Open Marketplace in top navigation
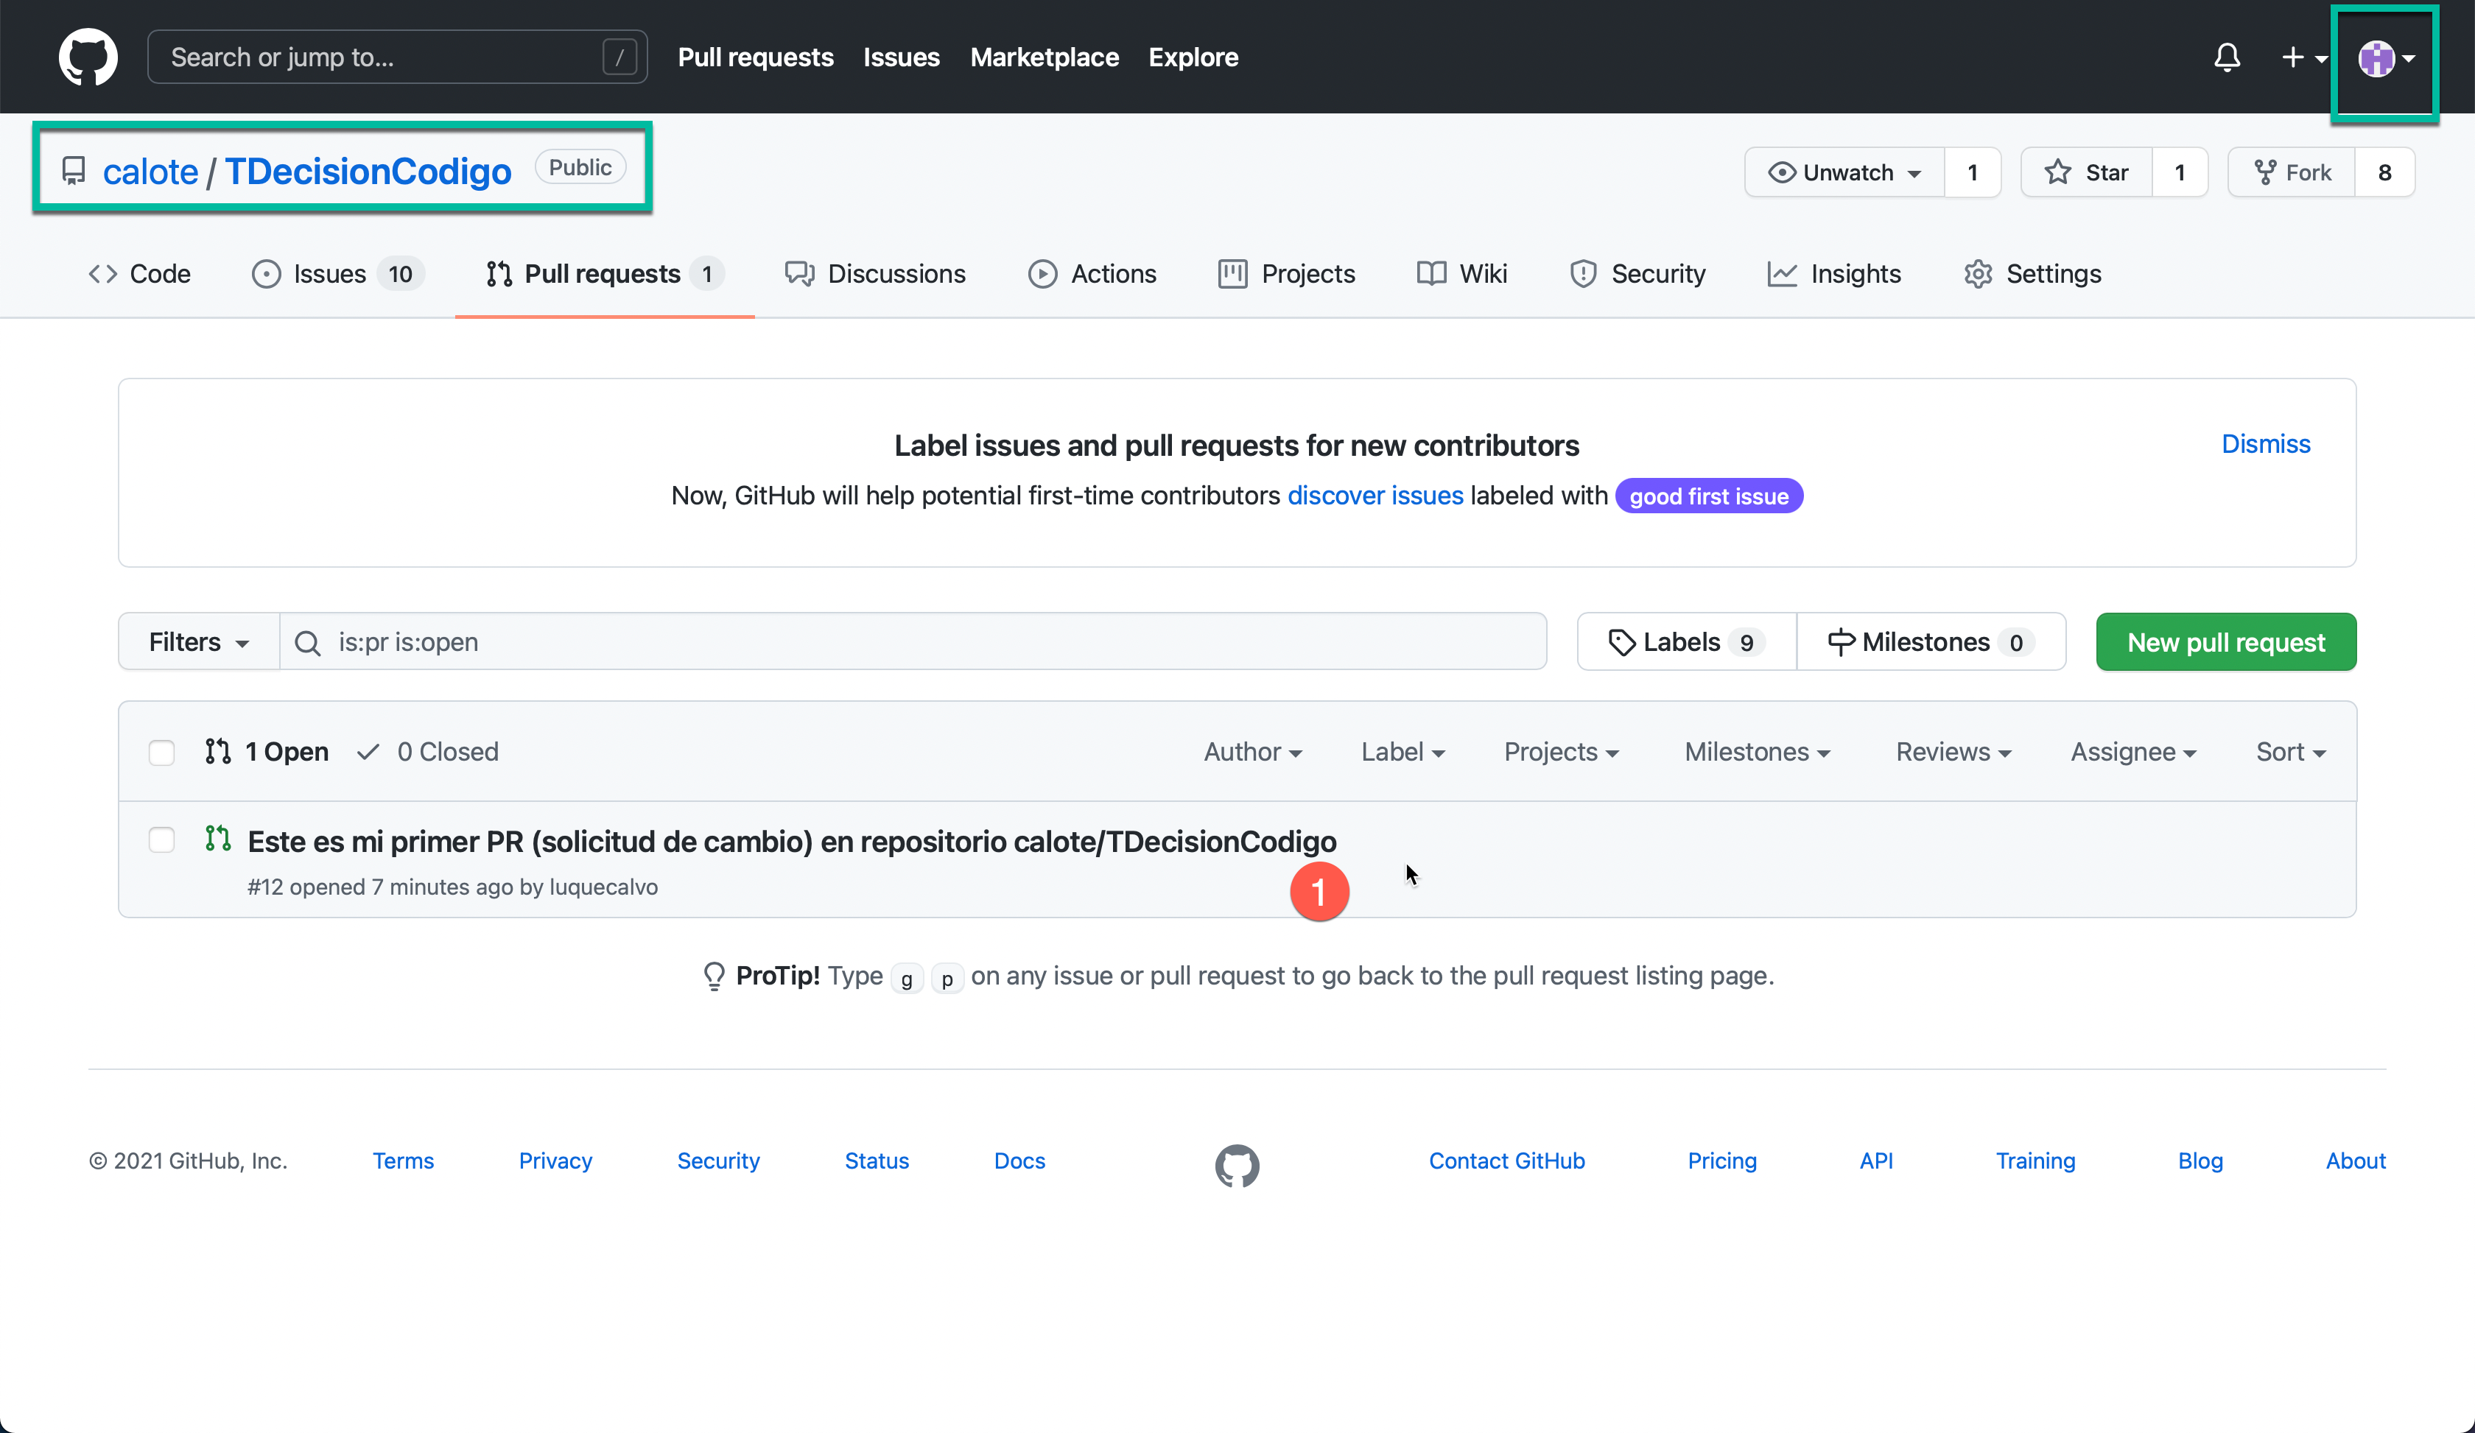The width and height of the screenshot is (2475, 1433). coord(1044,57)
